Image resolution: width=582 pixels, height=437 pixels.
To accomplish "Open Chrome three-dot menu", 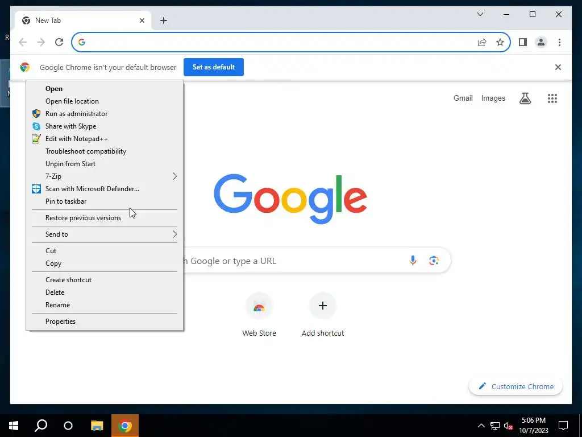I will pyautogui.click(x=559, y=42).
